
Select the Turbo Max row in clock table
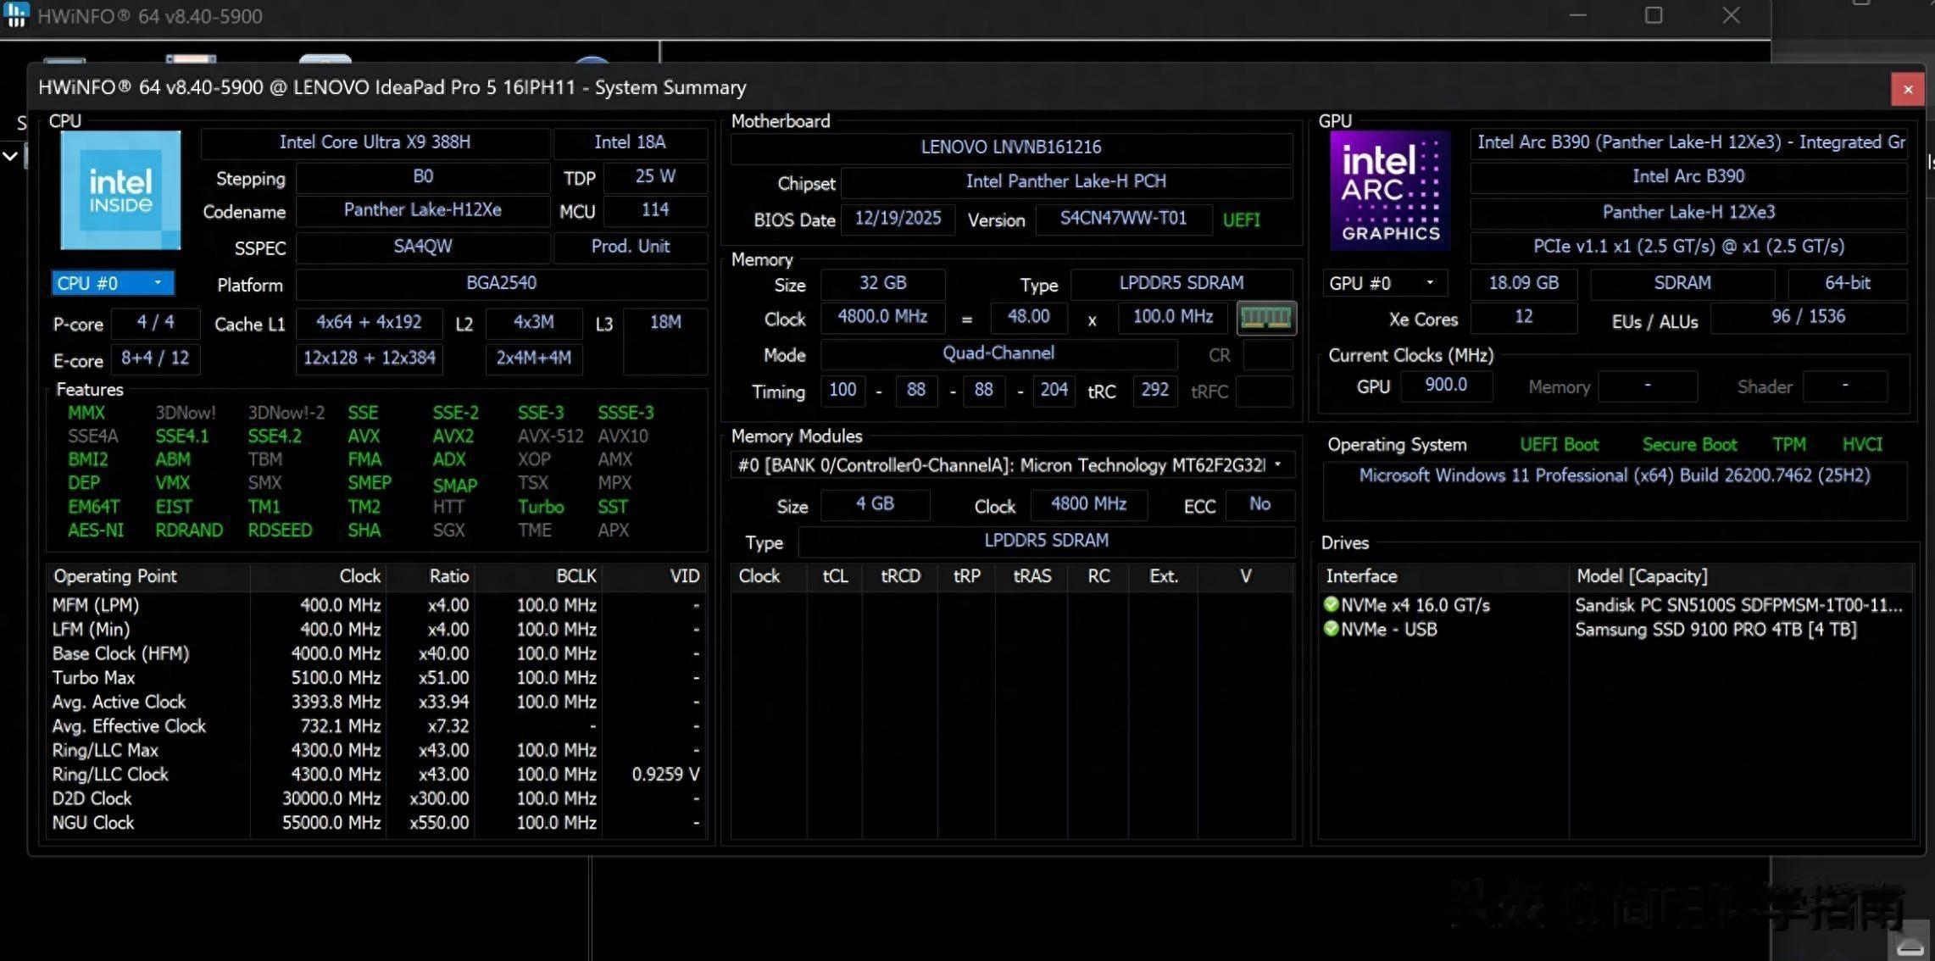[93, 678]
